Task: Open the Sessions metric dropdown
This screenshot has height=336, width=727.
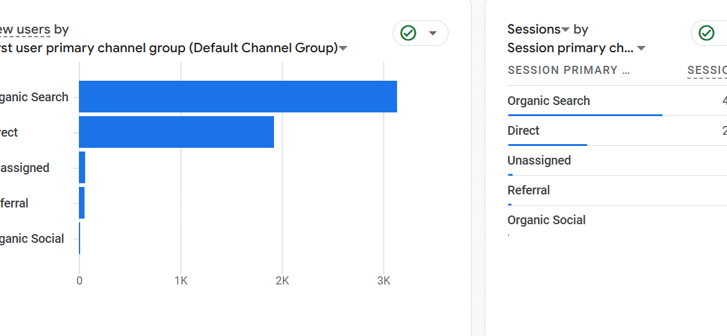Action: point(565,30)
